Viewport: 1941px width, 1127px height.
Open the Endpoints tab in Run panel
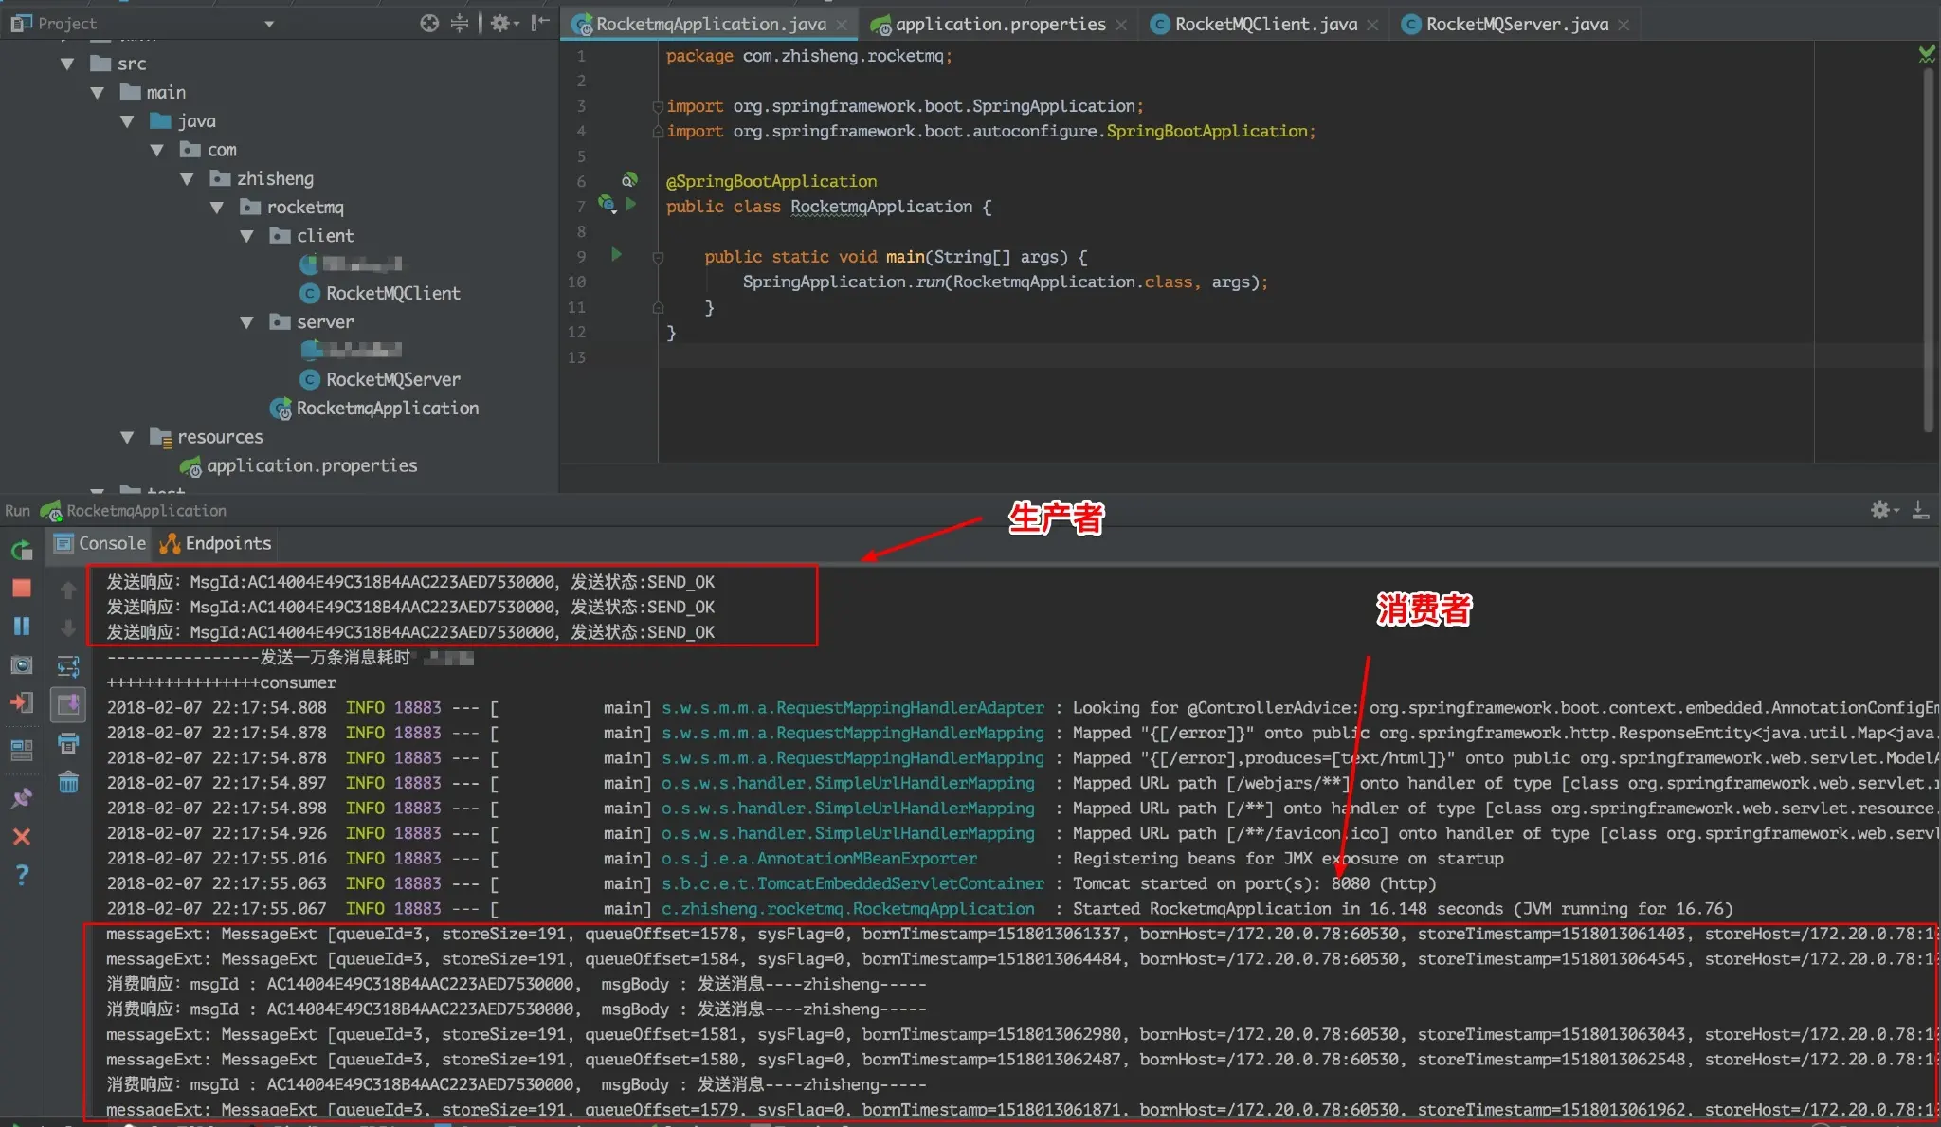coord(216,543)
